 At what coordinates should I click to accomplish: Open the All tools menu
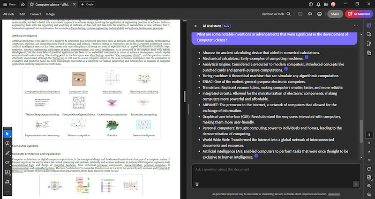click(8, 14)
